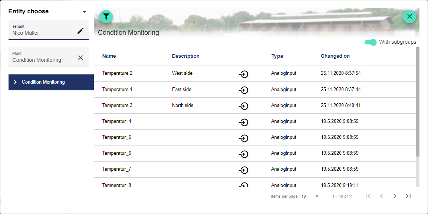
Task: Click input icon in Temperatur_4 row
Action: [x=243, y=122]
